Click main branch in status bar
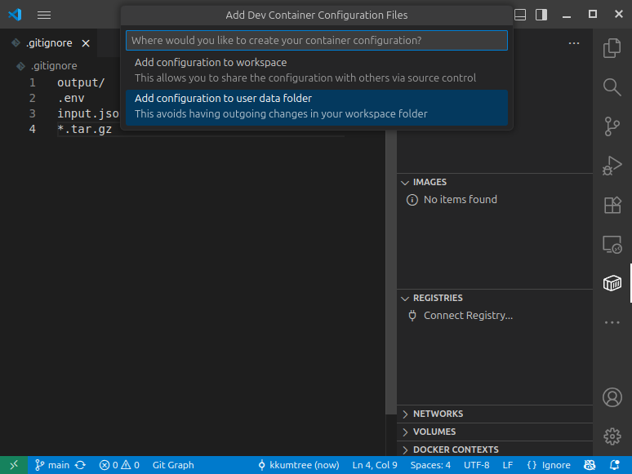This screenshot has height=474, width=632. coord(52,465)
